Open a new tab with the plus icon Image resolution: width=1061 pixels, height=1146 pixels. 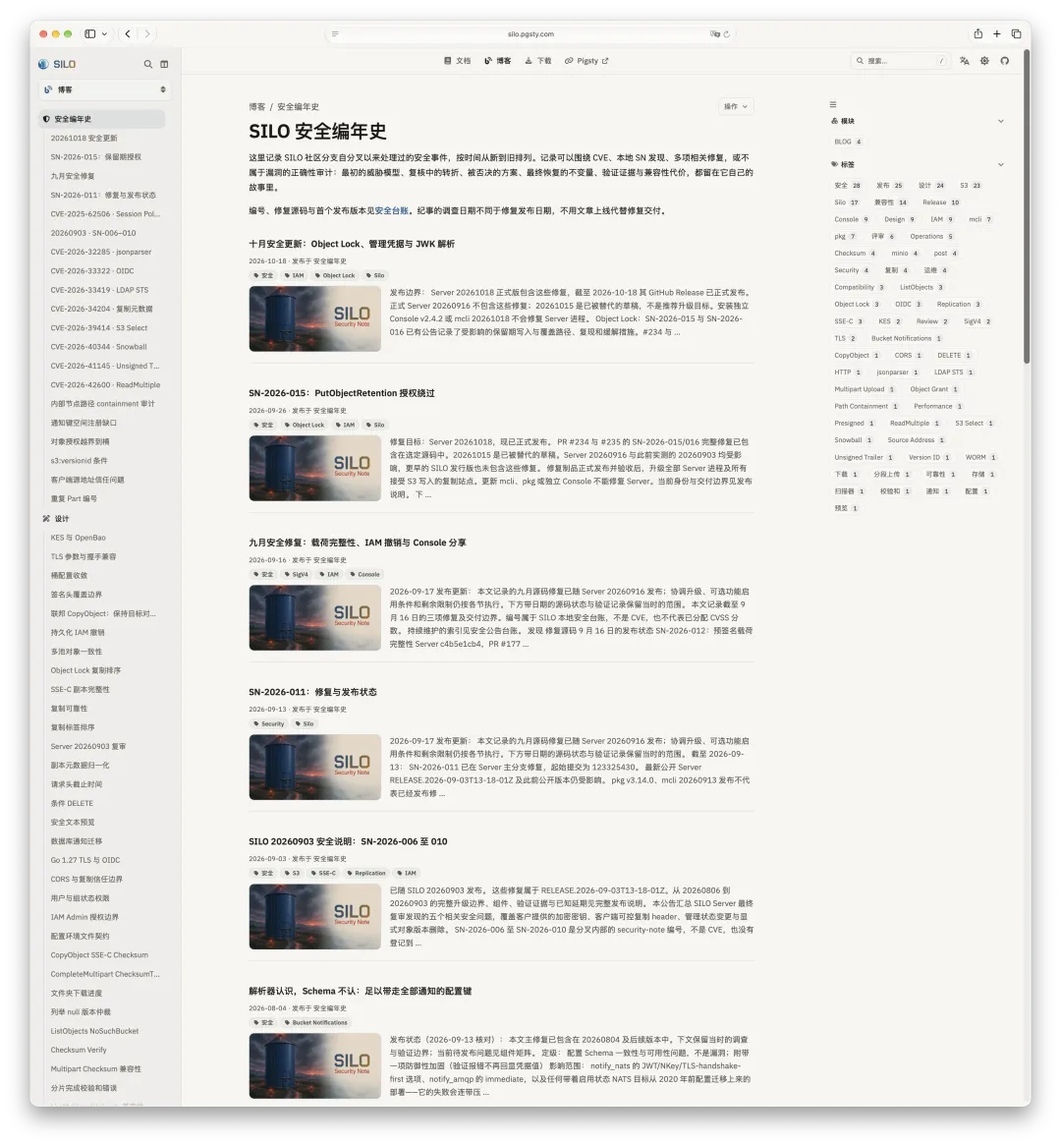click(997, 33)
